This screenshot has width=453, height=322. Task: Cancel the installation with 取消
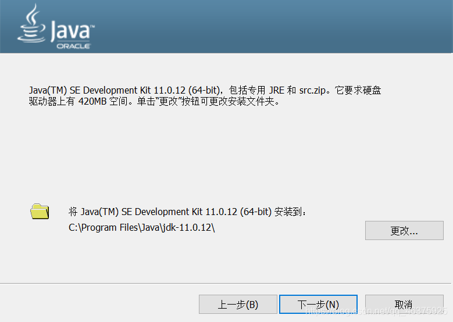[x=404, y=305]
